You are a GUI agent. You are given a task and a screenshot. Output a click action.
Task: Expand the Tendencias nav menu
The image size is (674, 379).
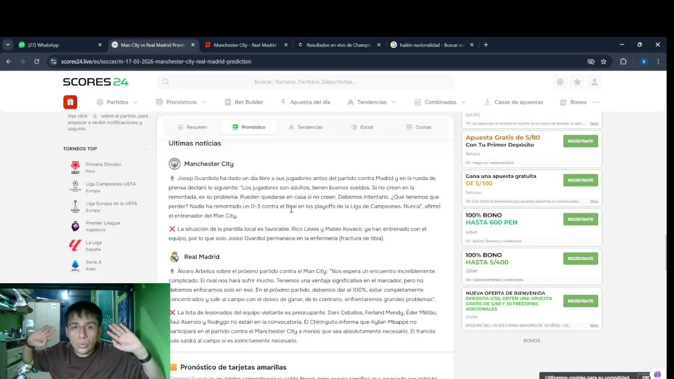click(372, 102)
